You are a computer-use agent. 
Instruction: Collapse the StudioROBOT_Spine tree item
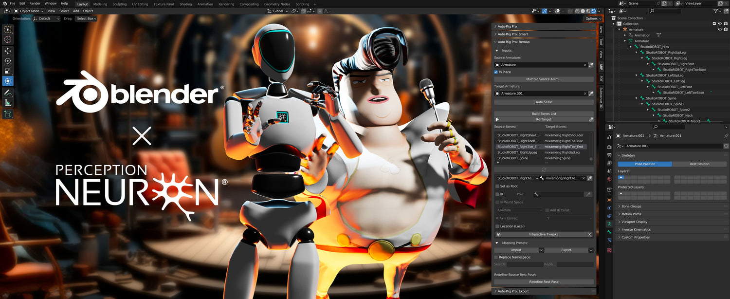click(x=636, y=98)
